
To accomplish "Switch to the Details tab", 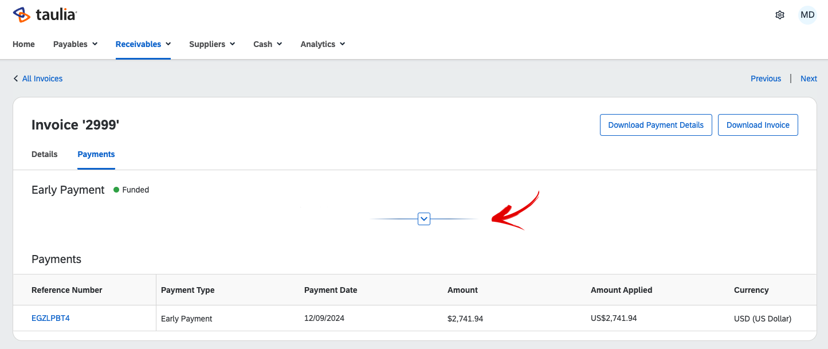I will (45, 154).
